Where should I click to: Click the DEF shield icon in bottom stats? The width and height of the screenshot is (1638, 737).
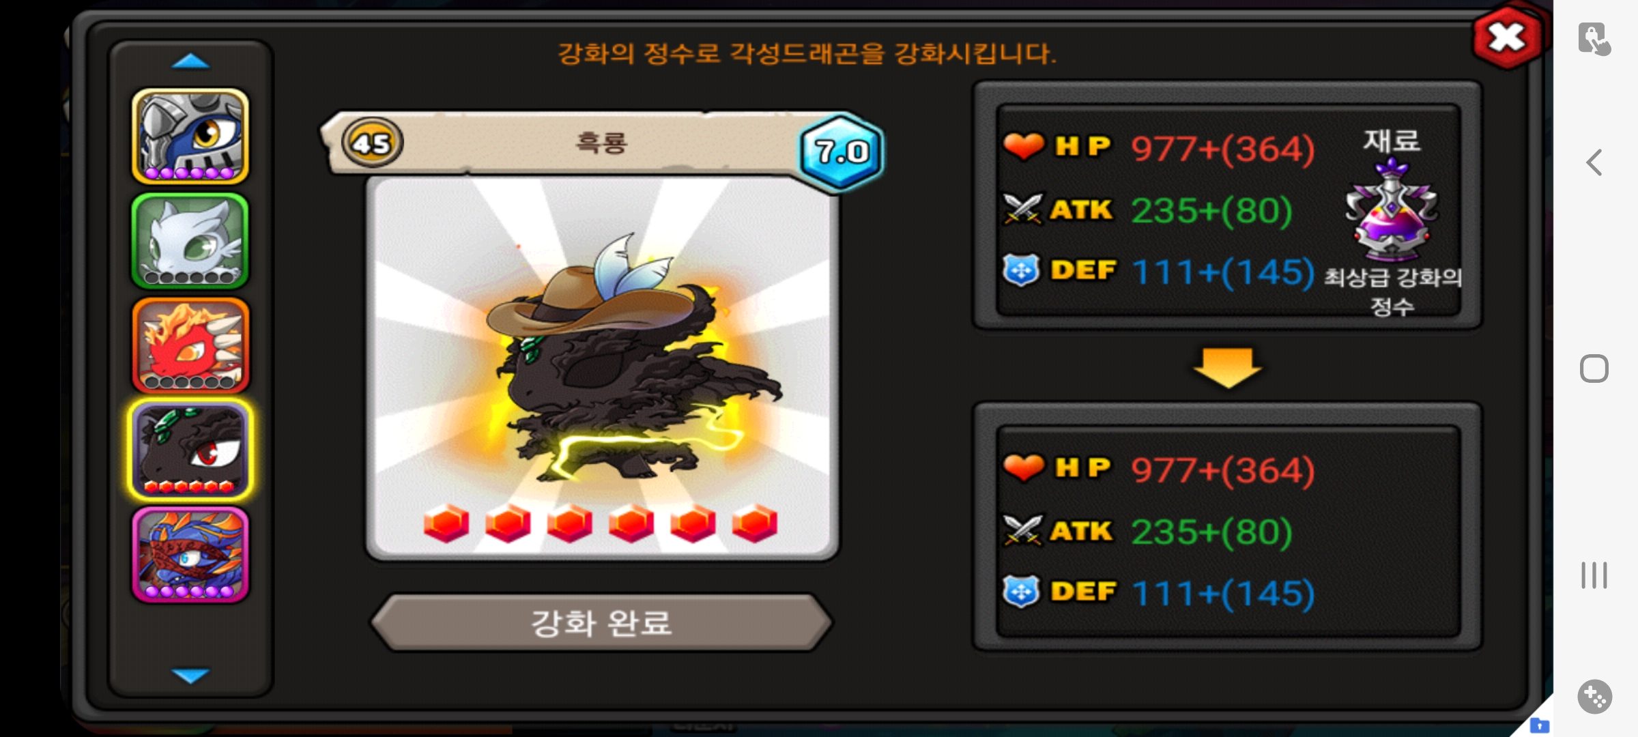(x=1022, y=592)
